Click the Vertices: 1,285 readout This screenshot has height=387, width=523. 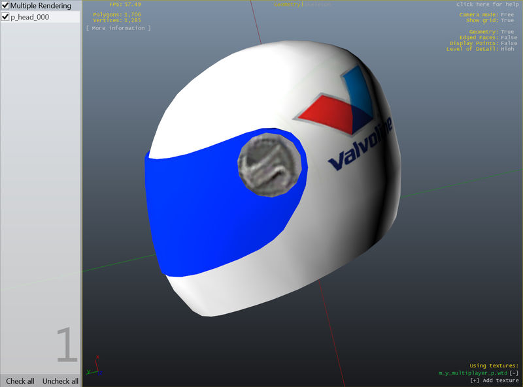point(117,20)
